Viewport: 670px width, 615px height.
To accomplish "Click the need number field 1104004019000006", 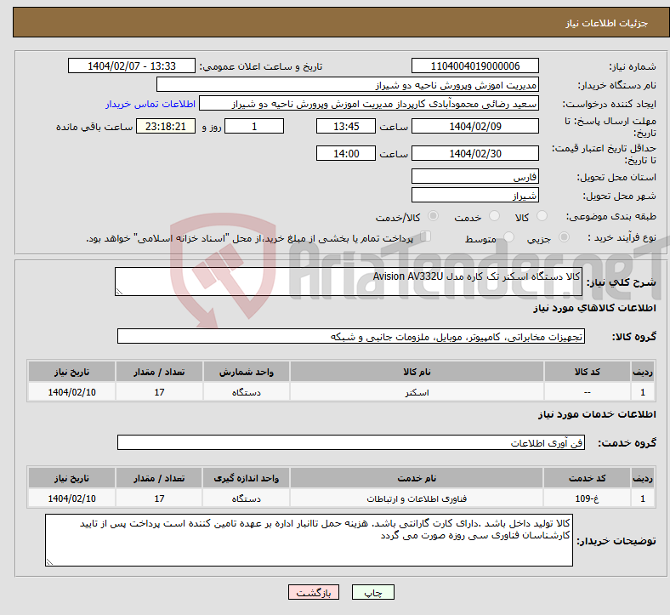I will click(x=474, y=65).
